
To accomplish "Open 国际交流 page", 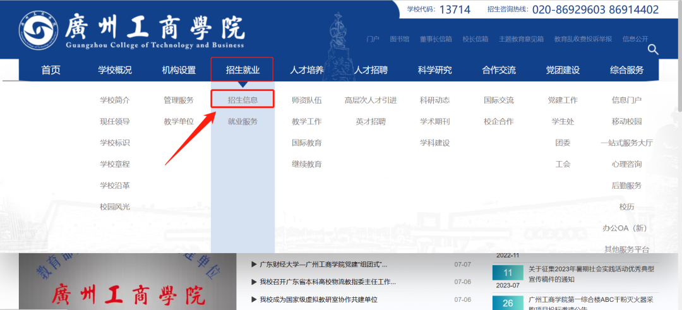I will click(x=499, y=100).
